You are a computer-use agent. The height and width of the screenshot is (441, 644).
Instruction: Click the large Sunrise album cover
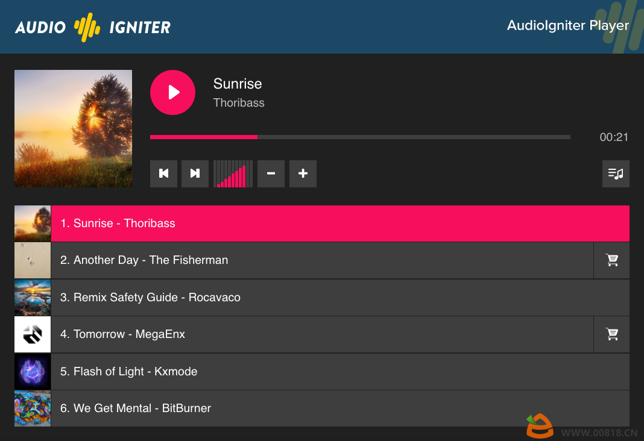point(73,128)
